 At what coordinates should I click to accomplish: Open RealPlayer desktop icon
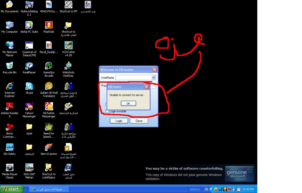point(29,66)
